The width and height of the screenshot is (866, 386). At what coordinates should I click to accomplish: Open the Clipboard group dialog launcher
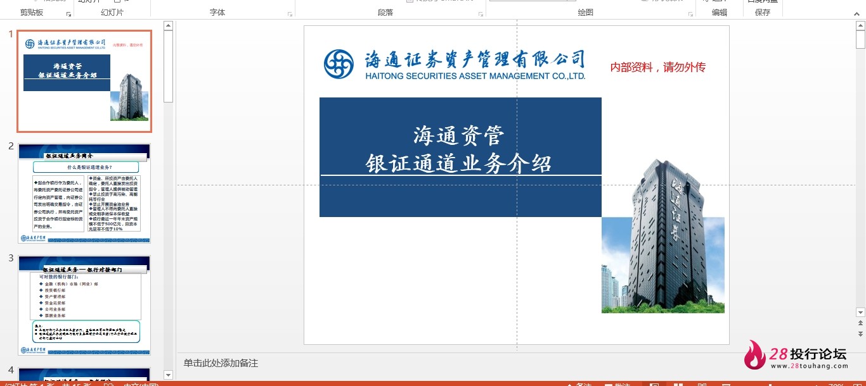tap(69, 13)
